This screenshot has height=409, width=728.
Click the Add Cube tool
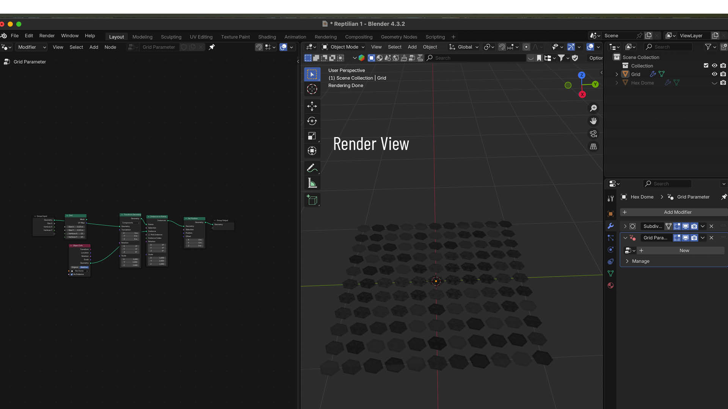pyautogui.click(x=312, y=200)
